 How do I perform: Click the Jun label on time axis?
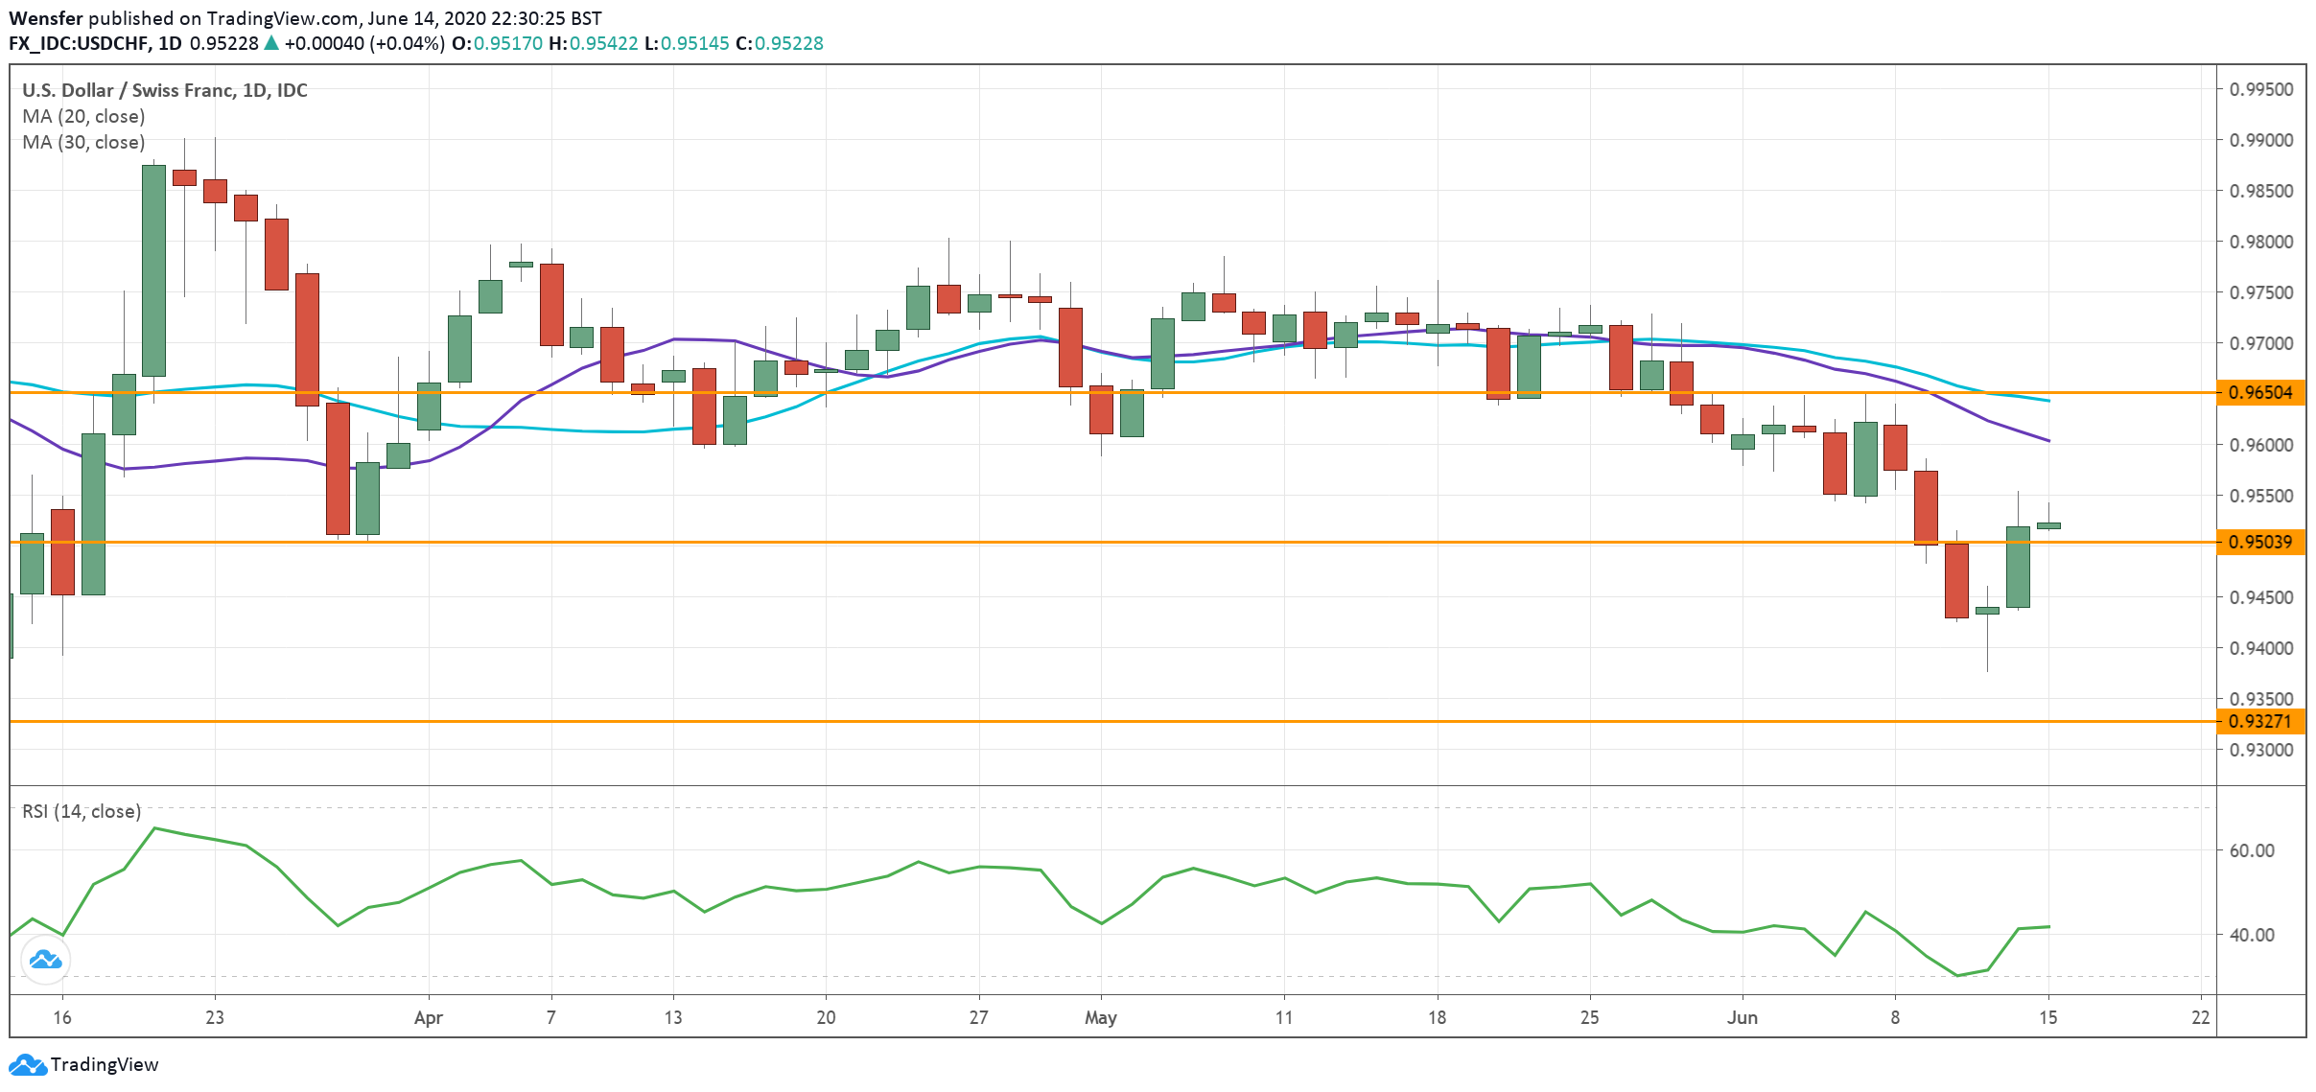pos(1742,1017)
